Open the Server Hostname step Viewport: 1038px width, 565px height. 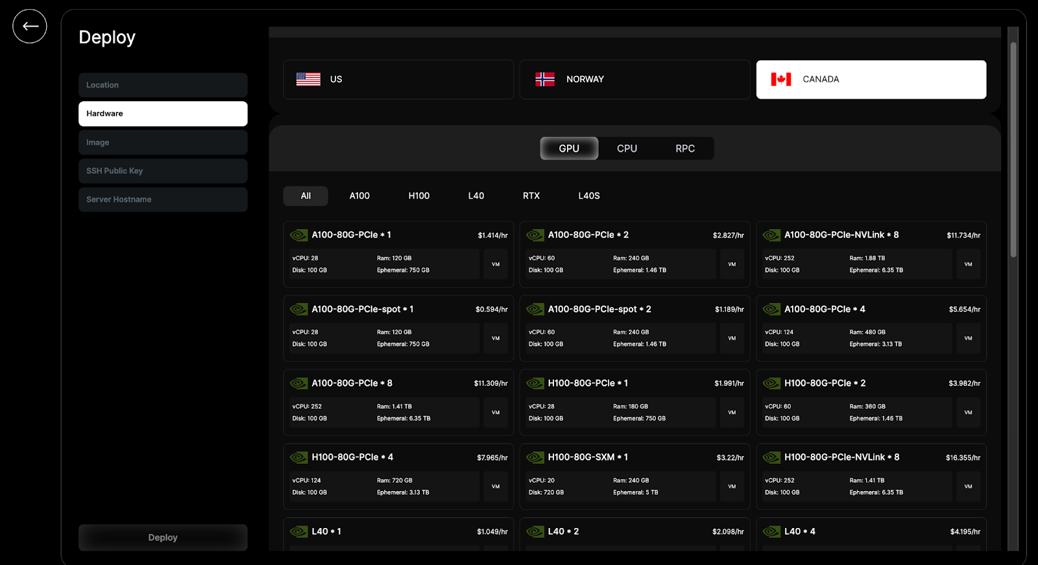coord(163,199)
